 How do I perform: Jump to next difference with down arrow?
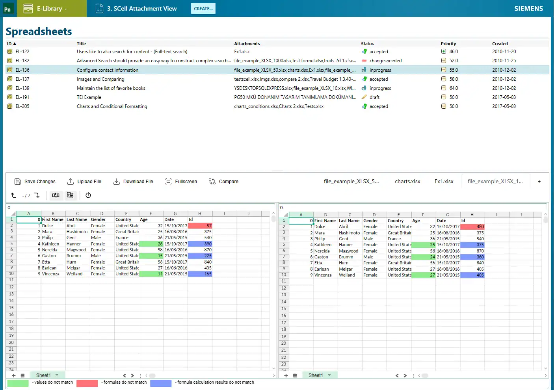pos(37,195)
